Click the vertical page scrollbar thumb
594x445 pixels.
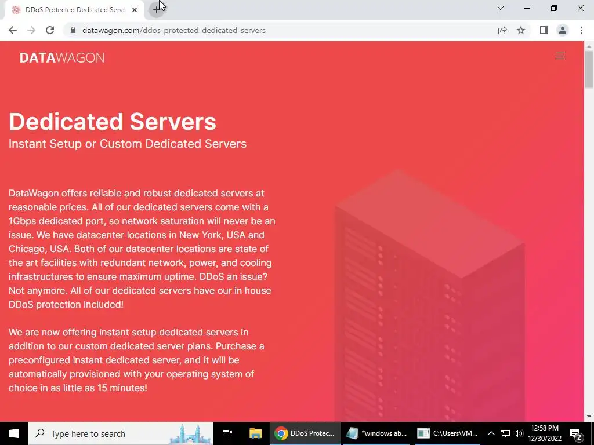click(x=589, y=70)
